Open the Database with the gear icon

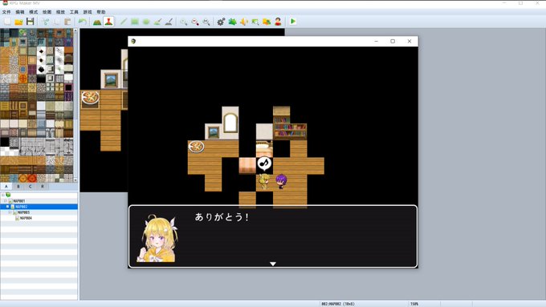click(221, 22)
